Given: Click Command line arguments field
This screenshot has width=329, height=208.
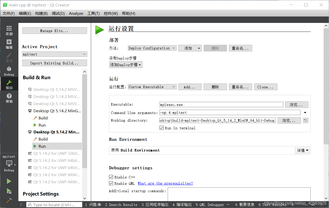Looking at the screenshot, I should tap(230, 113).
